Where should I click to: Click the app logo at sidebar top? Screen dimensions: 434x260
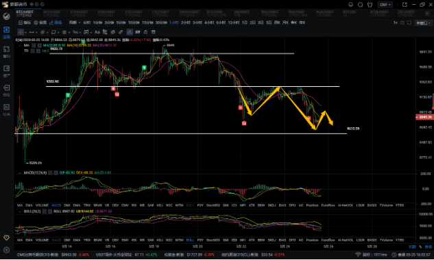click(6, 16)
